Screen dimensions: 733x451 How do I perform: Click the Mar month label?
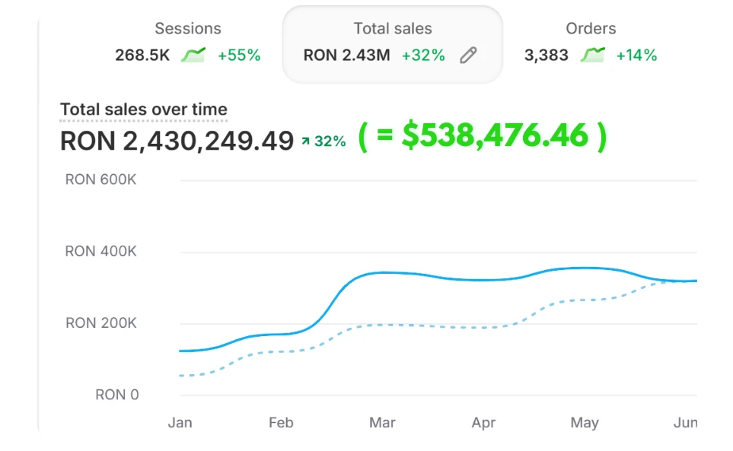click(382, 423)
